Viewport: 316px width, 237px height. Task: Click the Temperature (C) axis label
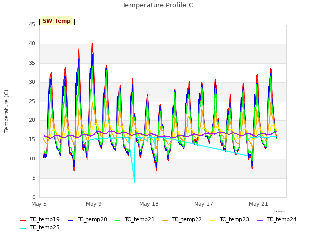click(6, 111)
